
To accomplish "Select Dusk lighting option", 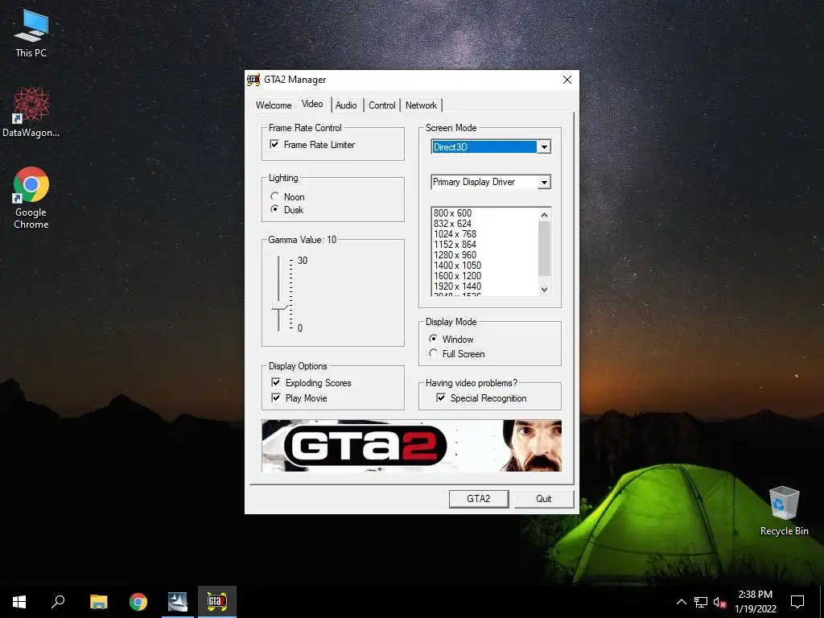I will 274,209.
